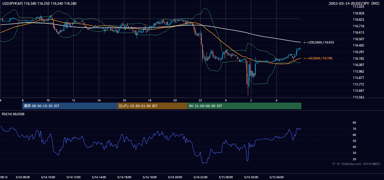384x180 pixels.
Task: Click the RSI 80 level label
Action: pyautogui.click(x=354, y=123)
